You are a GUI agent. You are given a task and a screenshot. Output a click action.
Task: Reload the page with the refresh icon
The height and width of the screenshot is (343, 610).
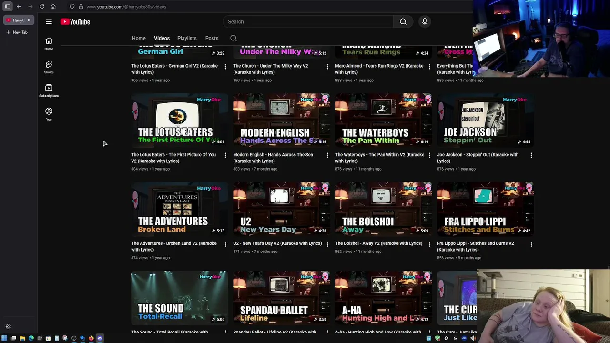click(x=42, y=6)
